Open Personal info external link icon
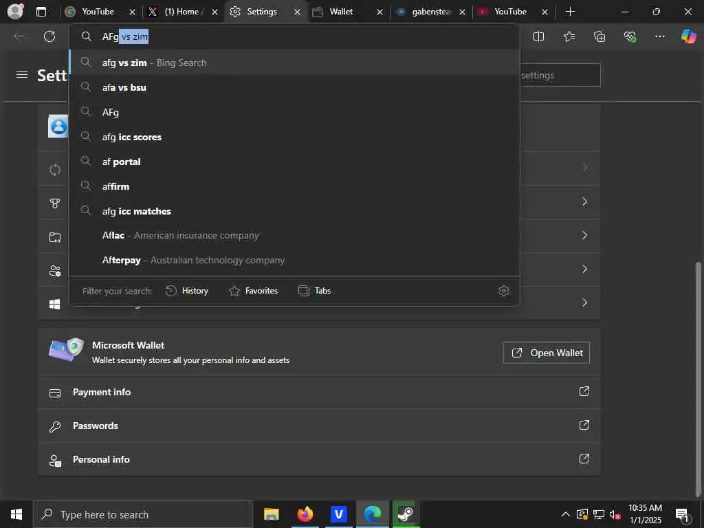This screenshot has width=704, height=528. (584, 459)
